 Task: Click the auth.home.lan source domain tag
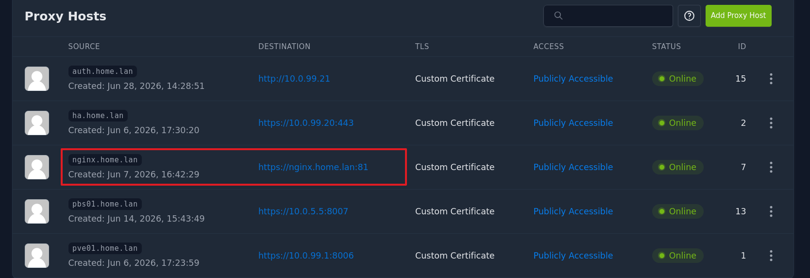(102, 71)
